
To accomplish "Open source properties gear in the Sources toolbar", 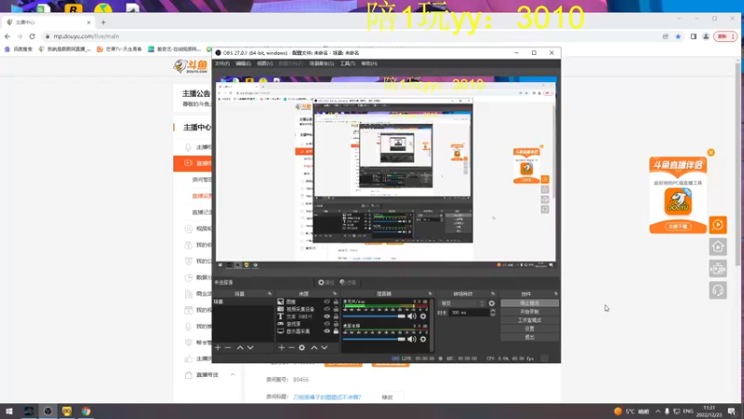I will point(301,347).
